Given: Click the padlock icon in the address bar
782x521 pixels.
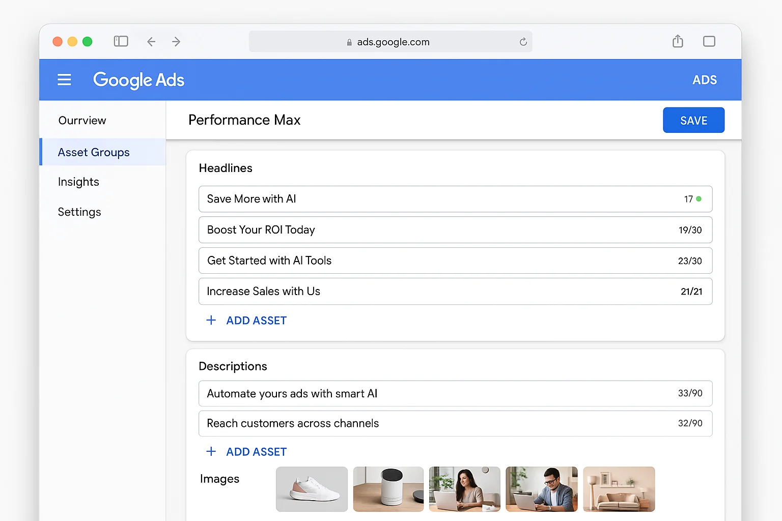Looking at the screenshot, I should (x=349, y=42).
